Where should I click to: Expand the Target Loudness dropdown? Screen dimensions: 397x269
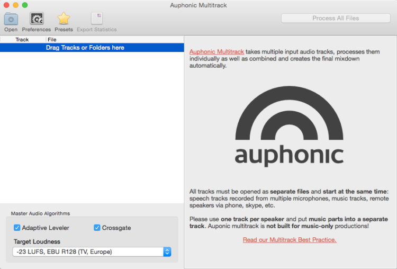click(x=92, y=252)
